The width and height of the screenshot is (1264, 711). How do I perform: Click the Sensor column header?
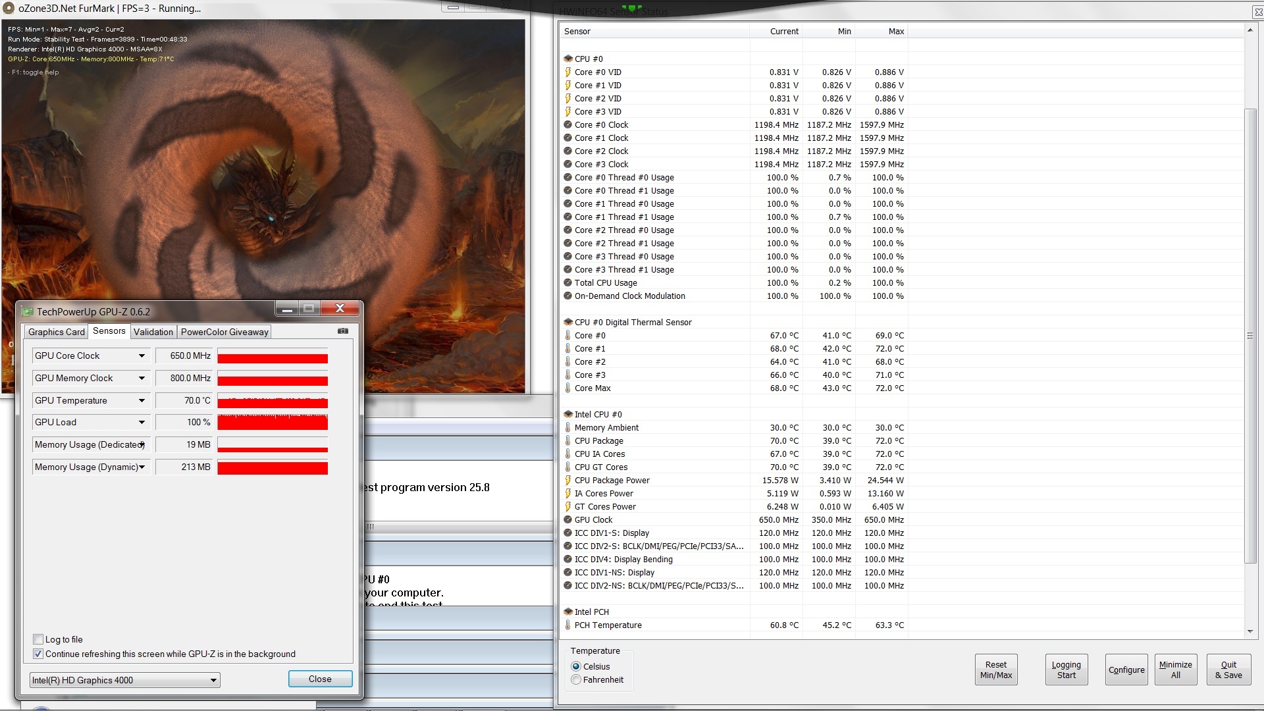655,31
